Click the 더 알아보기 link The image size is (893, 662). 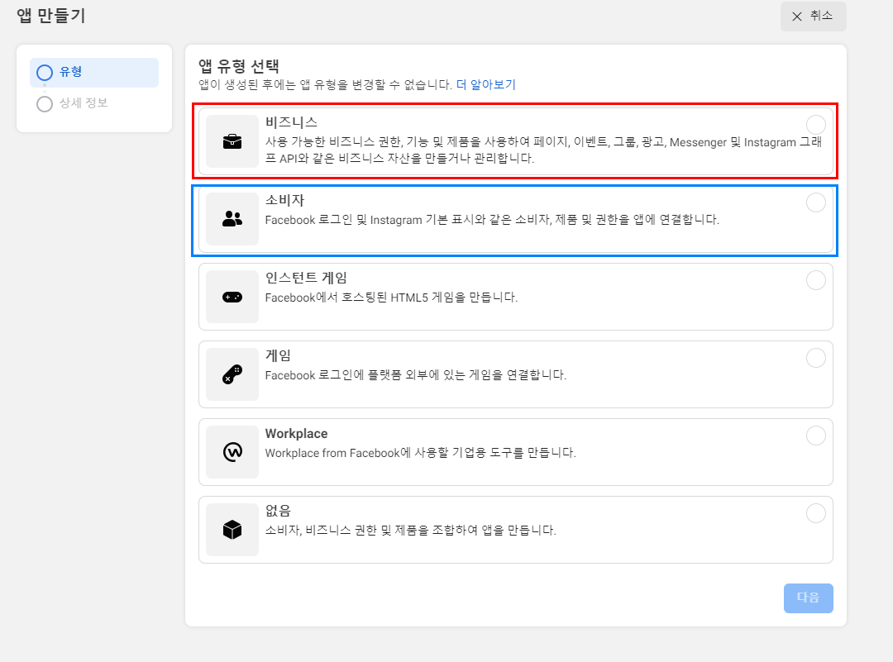[486, 85]
